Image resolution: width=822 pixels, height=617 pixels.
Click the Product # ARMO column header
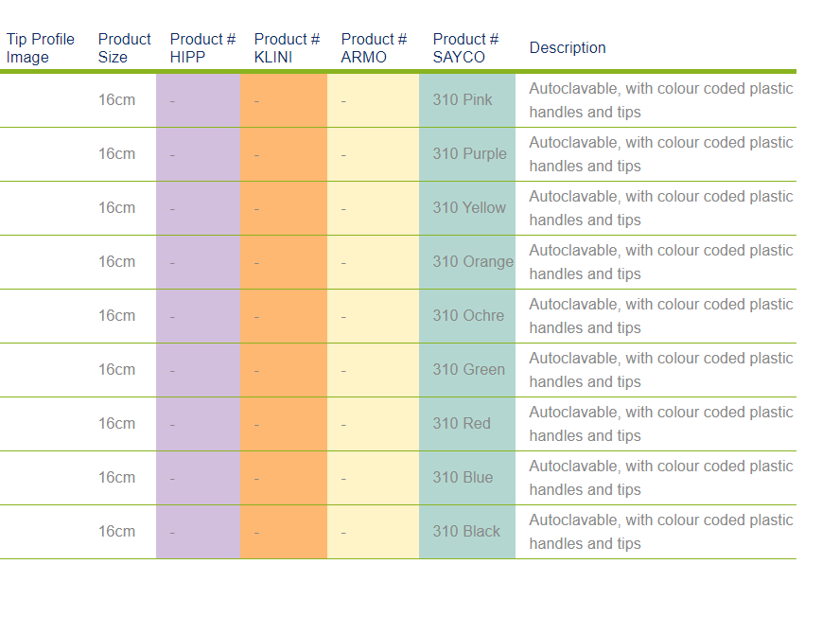coord(374,48)
